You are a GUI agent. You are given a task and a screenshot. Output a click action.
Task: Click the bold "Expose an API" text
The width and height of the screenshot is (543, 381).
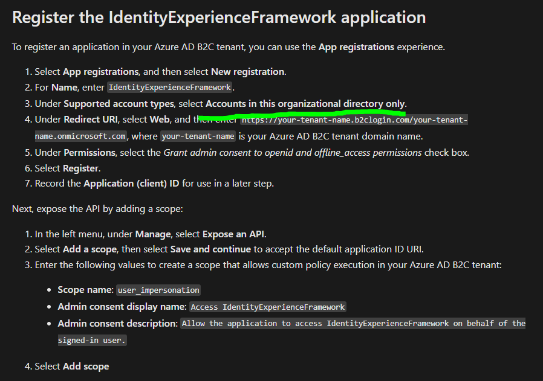[x=234, y=234]
